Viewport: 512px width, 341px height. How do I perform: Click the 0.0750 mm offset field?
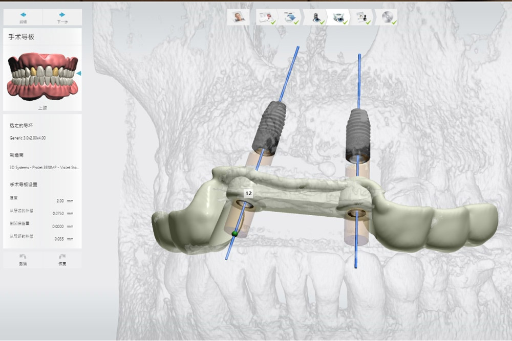click(60, 213)
